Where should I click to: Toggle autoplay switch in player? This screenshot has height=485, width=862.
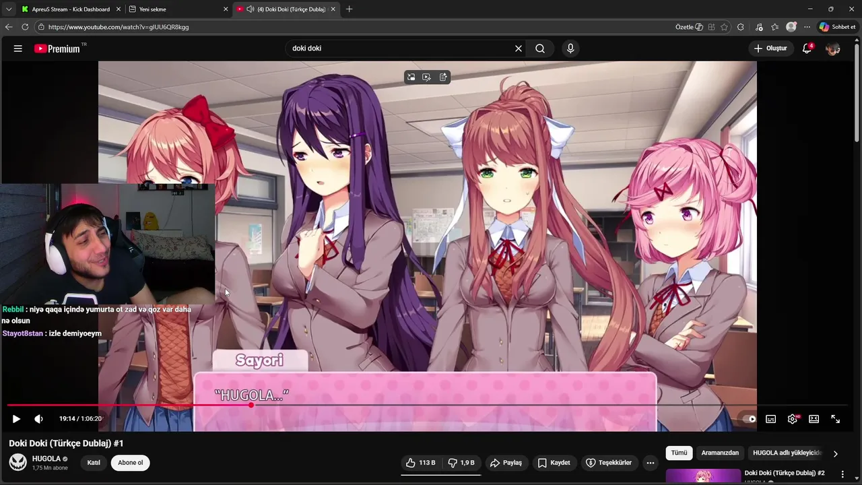749,419
